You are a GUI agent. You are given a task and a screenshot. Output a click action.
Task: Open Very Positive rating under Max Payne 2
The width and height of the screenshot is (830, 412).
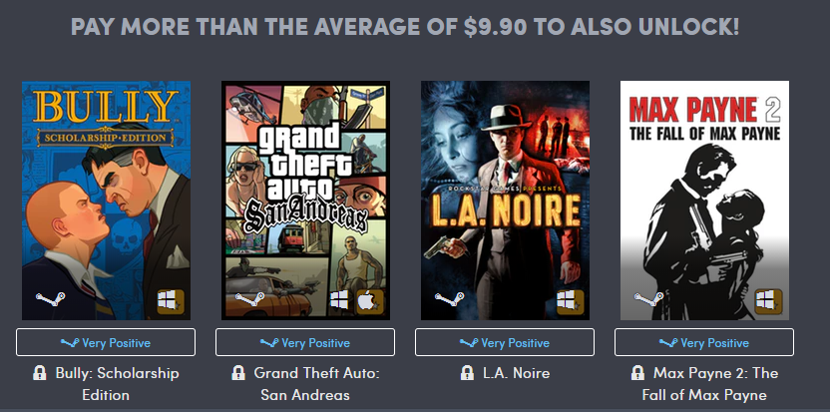pos(704,342)
